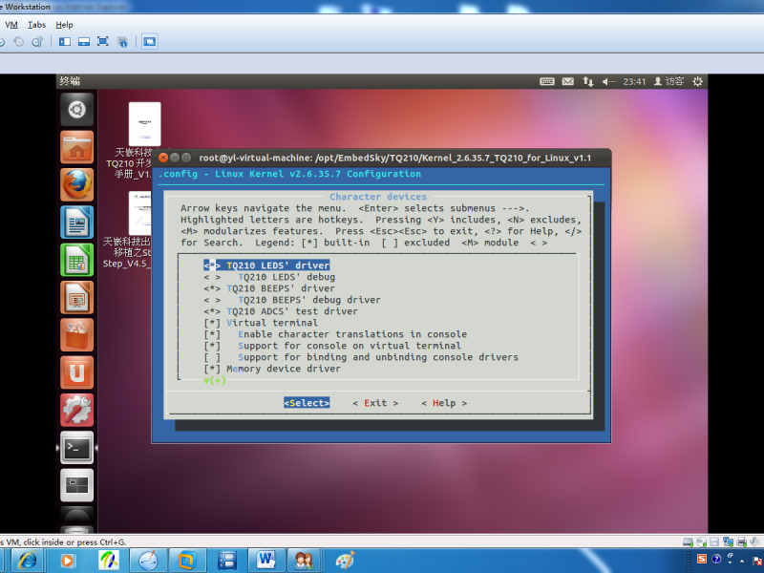Launch LibreOffice Calc from the dock
Screen dimensions: 764x573
[76, 260]
